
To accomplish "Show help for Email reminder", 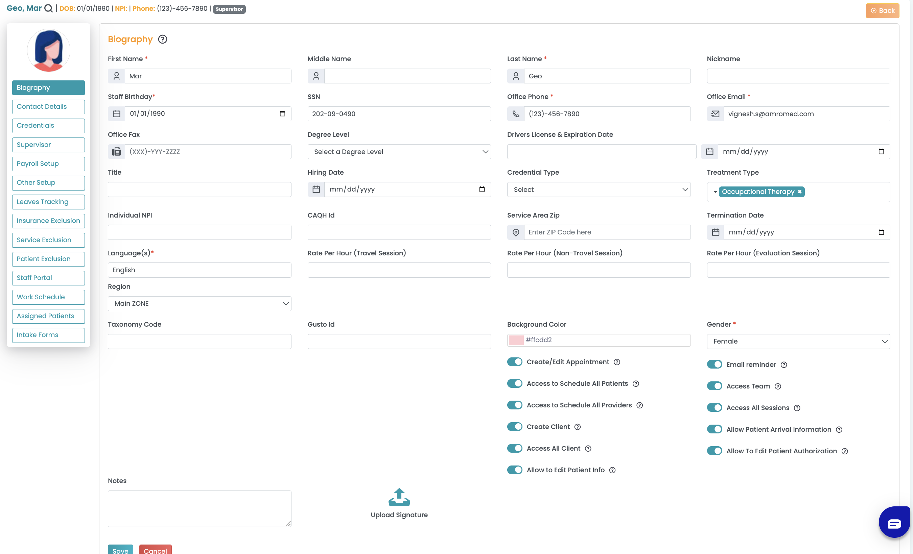I will click(784, 365).
